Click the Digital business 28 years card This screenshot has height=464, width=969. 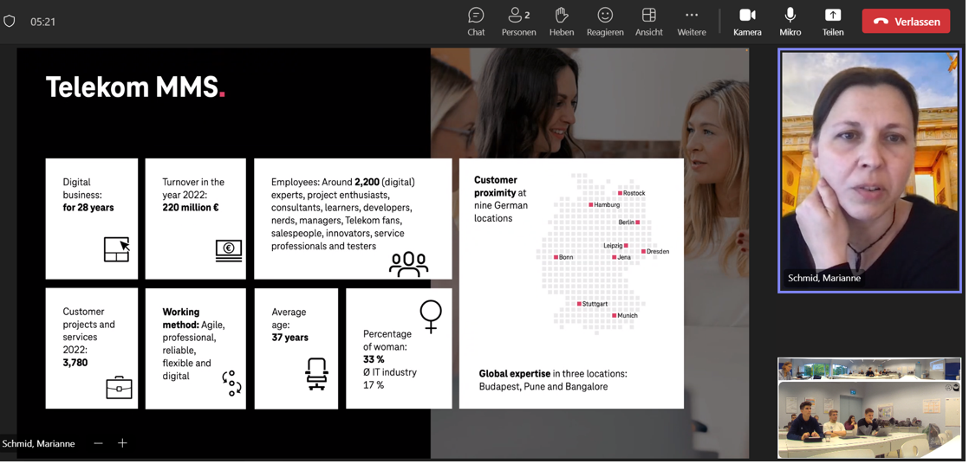click(92, 218)
